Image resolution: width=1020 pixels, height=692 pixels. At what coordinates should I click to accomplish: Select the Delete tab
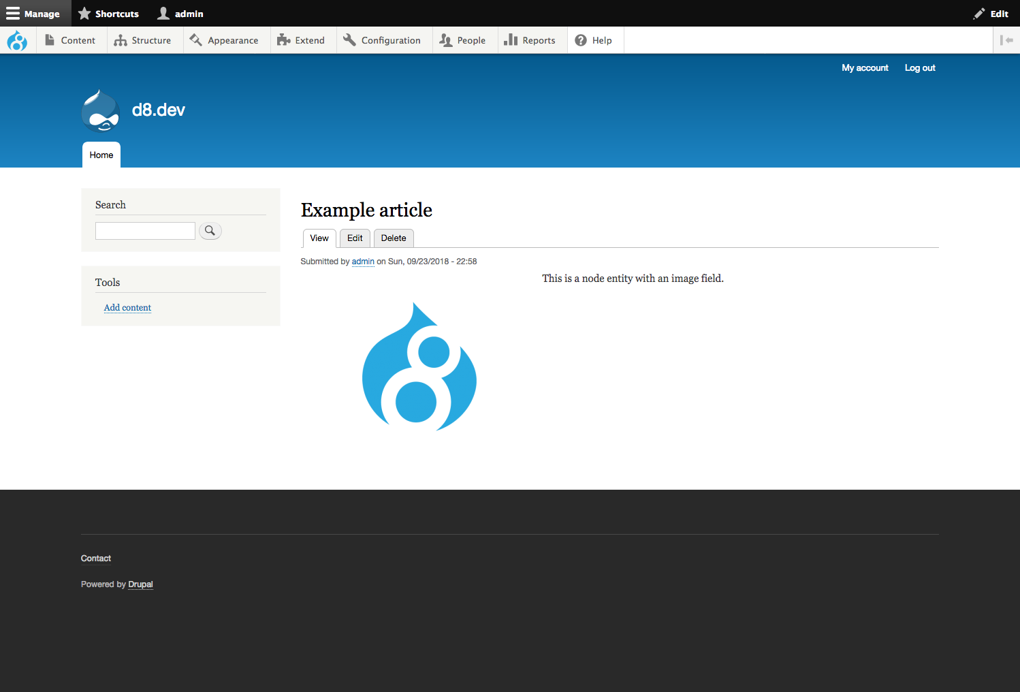pyautogui.click(x=394, y=238)
